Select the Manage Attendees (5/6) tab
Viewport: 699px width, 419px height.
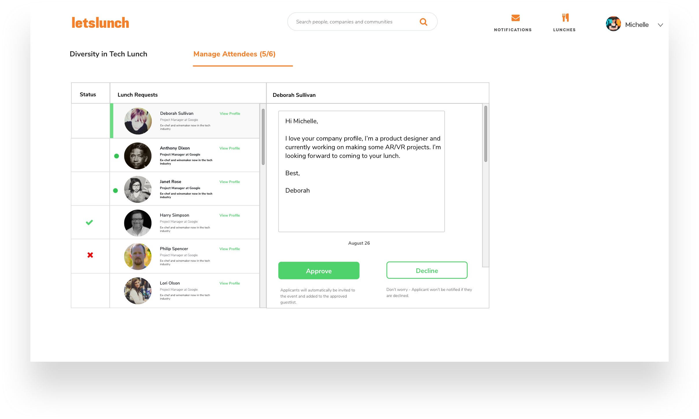[x=234, y=54]
